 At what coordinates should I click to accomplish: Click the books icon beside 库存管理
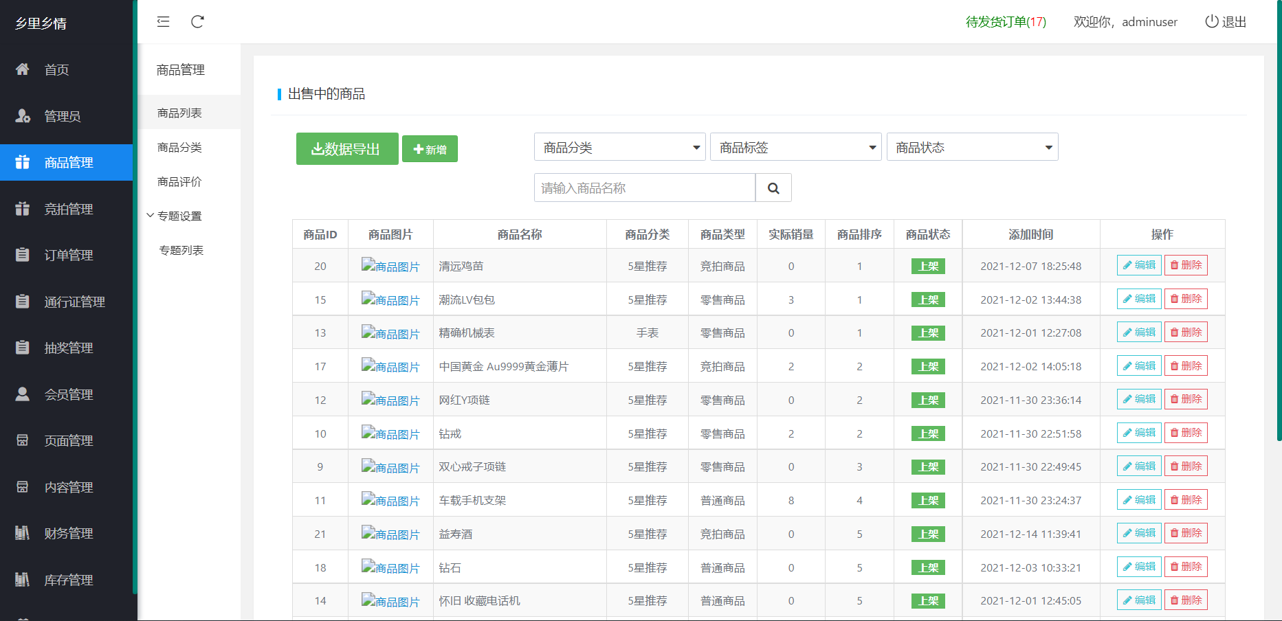[x=23, y=580]
